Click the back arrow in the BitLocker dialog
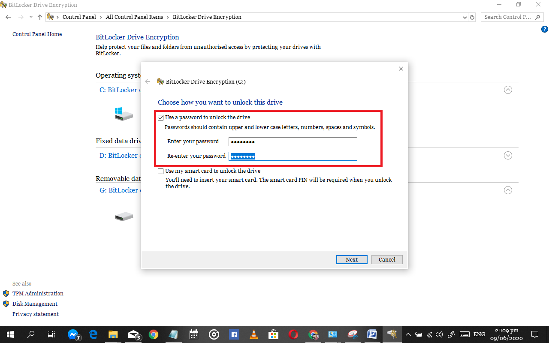Image resolution: width=549 pixels, height=343 pixels. coord(148,81)
